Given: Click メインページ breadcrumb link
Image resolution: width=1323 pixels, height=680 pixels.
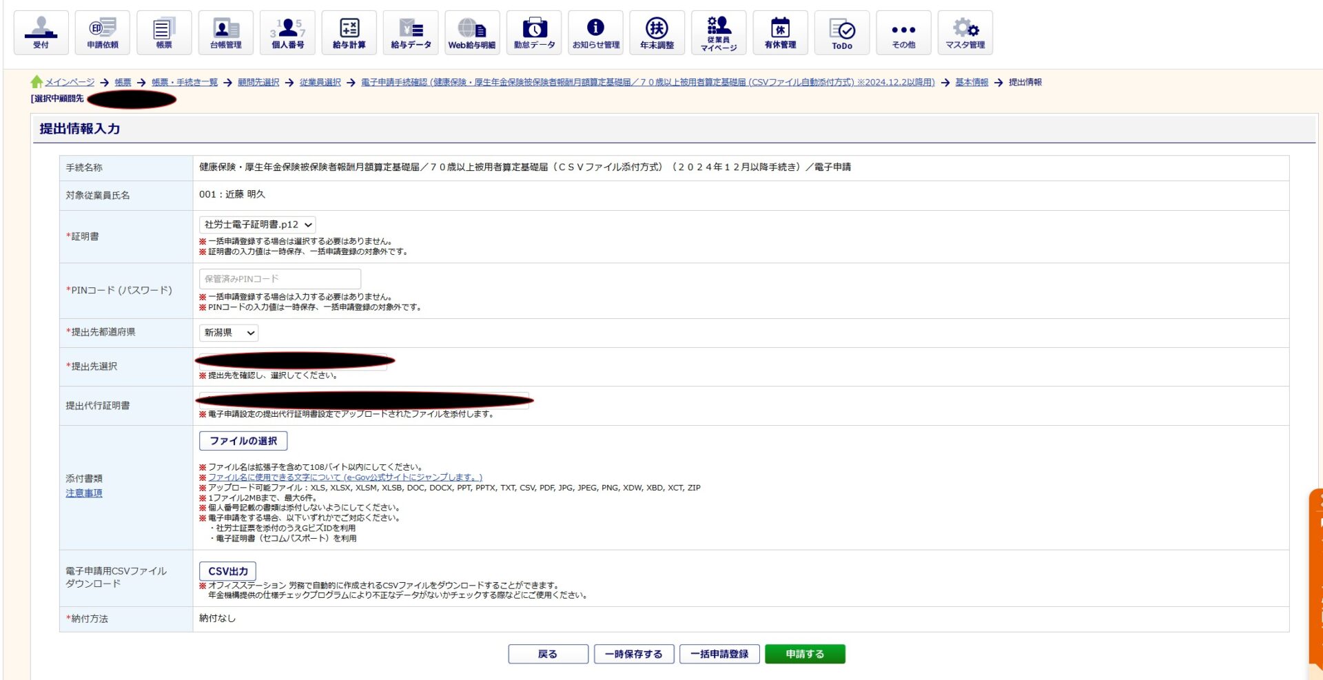Looking at the screenshot, I should coord(70,82).
